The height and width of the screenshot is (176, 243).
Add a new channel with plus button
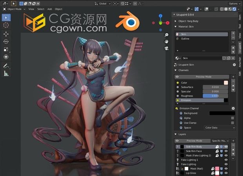(x=233, y=77)
